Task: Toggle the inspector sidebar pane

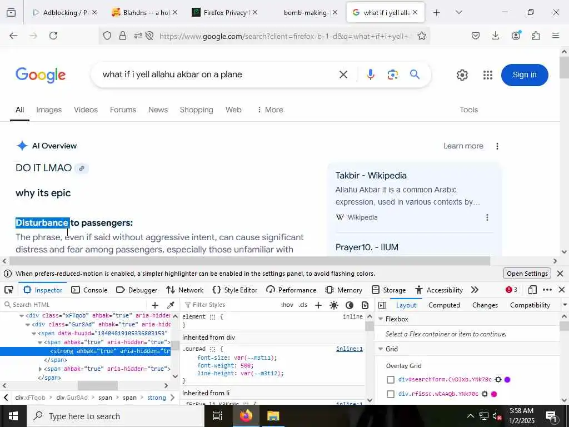Action: click(x=382, y=305)
